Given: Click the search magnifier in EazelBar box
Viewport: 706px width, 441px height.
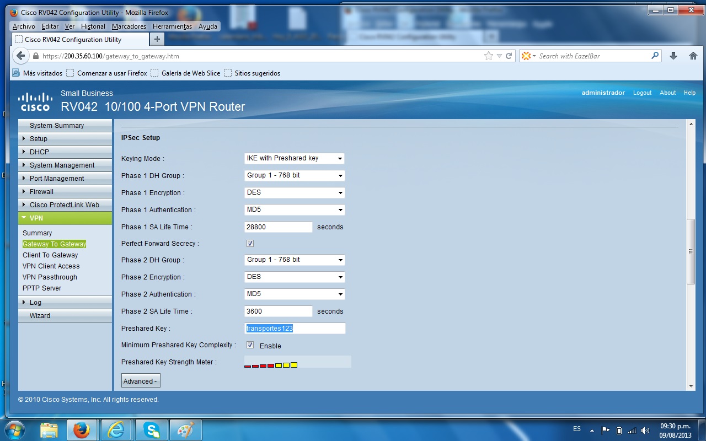Looking at the screenshot, I should (x=655, y=56).
